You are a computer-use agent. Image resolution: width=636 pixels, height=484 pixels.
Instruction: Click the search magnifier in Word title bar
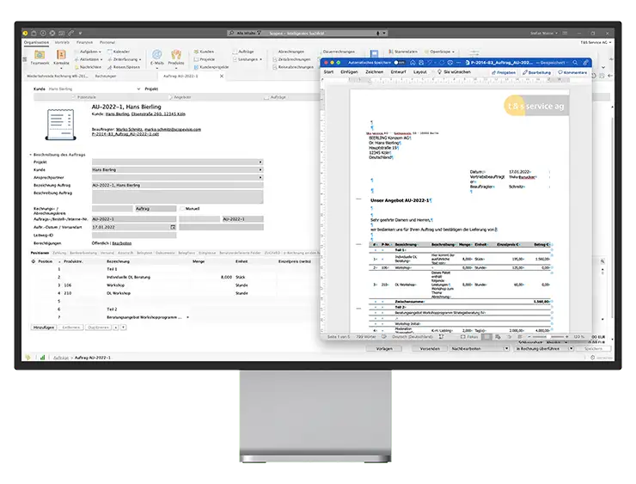(574, 62)
